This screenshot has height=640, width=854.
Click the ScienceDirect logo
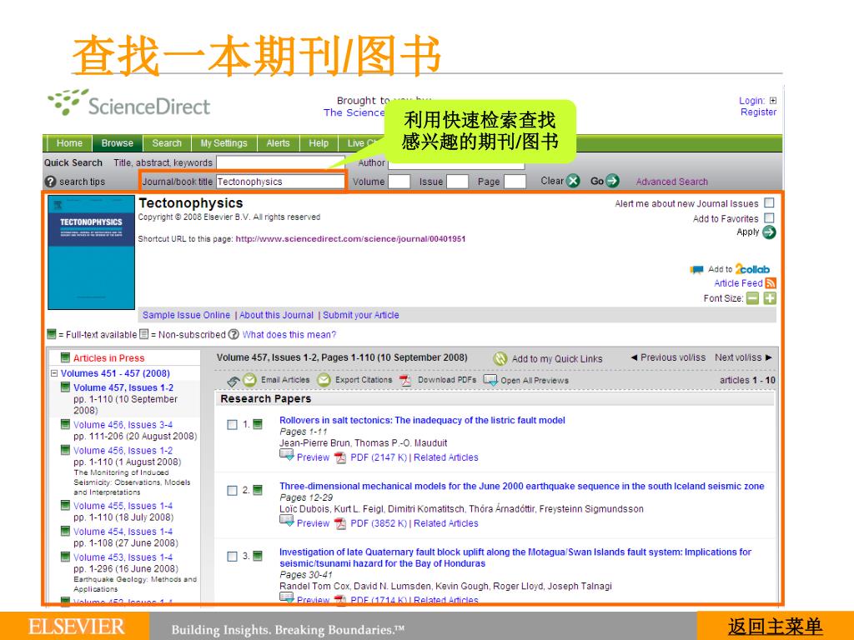pos(128,103)
